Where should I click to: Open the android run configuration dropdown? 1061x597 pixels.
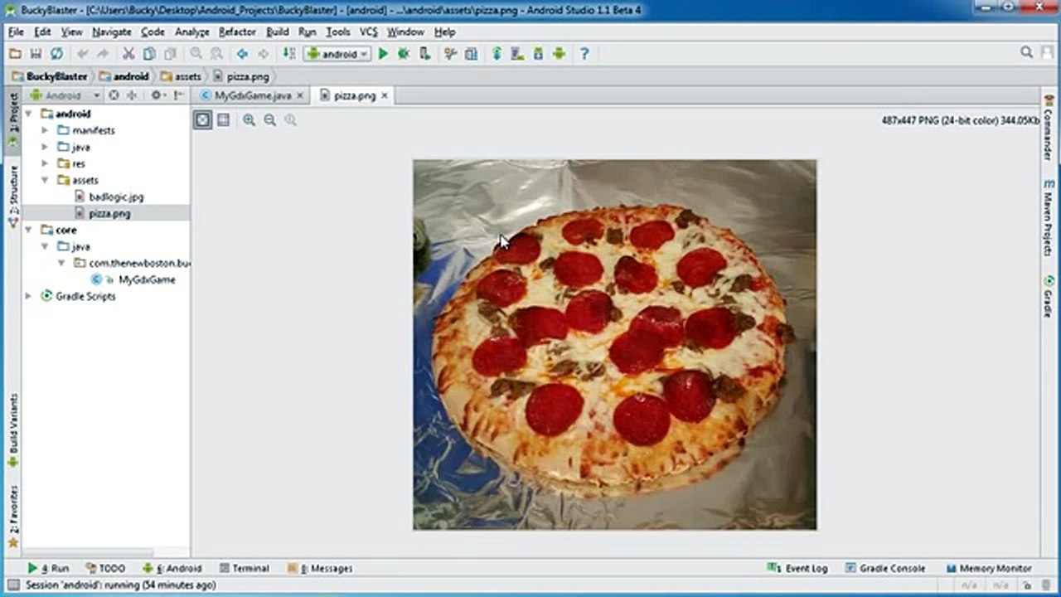[x=337, y=54]
